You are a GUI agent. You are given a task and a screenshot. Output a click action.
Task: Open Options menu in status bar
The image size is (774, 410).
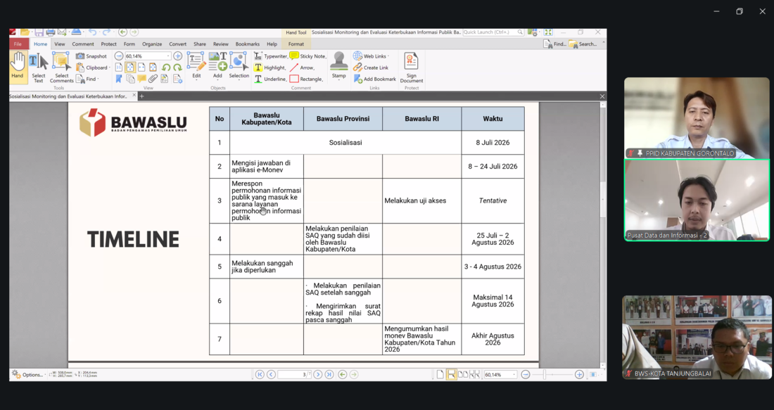point(28,374)
